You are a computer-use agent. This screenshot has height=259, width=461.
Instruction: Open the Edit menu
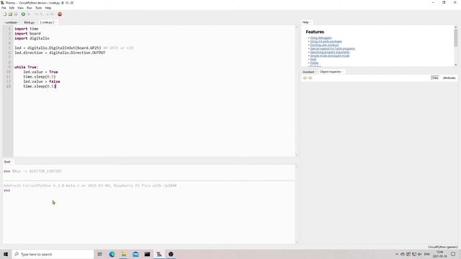point(12,8)
